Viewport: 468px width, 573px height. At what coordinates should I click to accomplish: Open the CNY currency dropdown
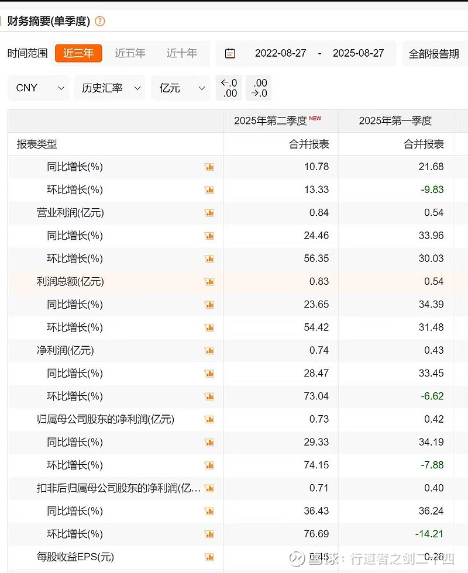coord(38,88)
